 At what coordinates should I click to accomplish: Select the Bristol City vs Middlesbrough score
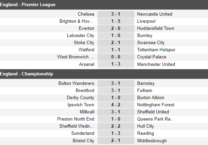pyautogui.click(x=116, y=141)
